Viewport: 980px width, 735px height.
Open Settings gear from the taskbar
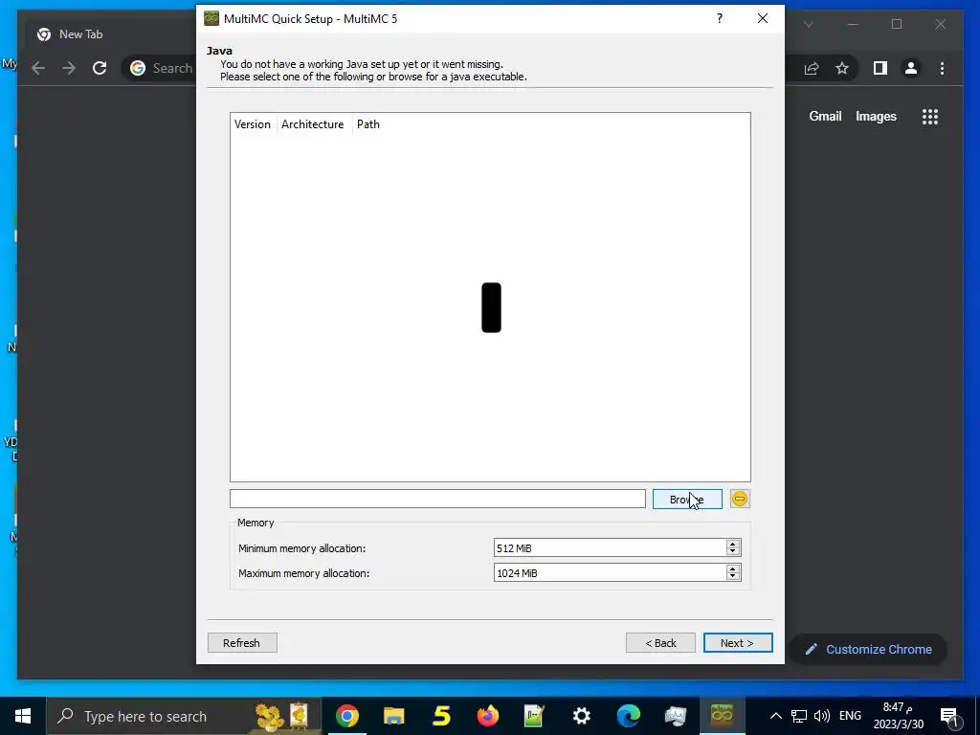tap(581, 716)
